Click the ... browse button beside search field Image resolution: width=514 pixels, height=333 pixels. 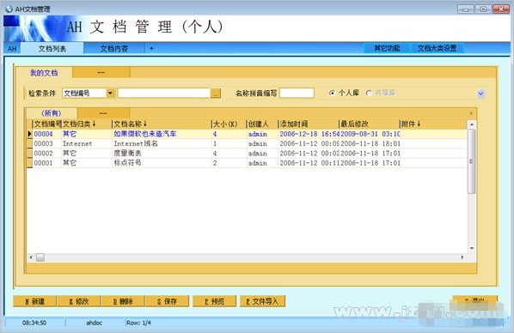coord(216,94)
